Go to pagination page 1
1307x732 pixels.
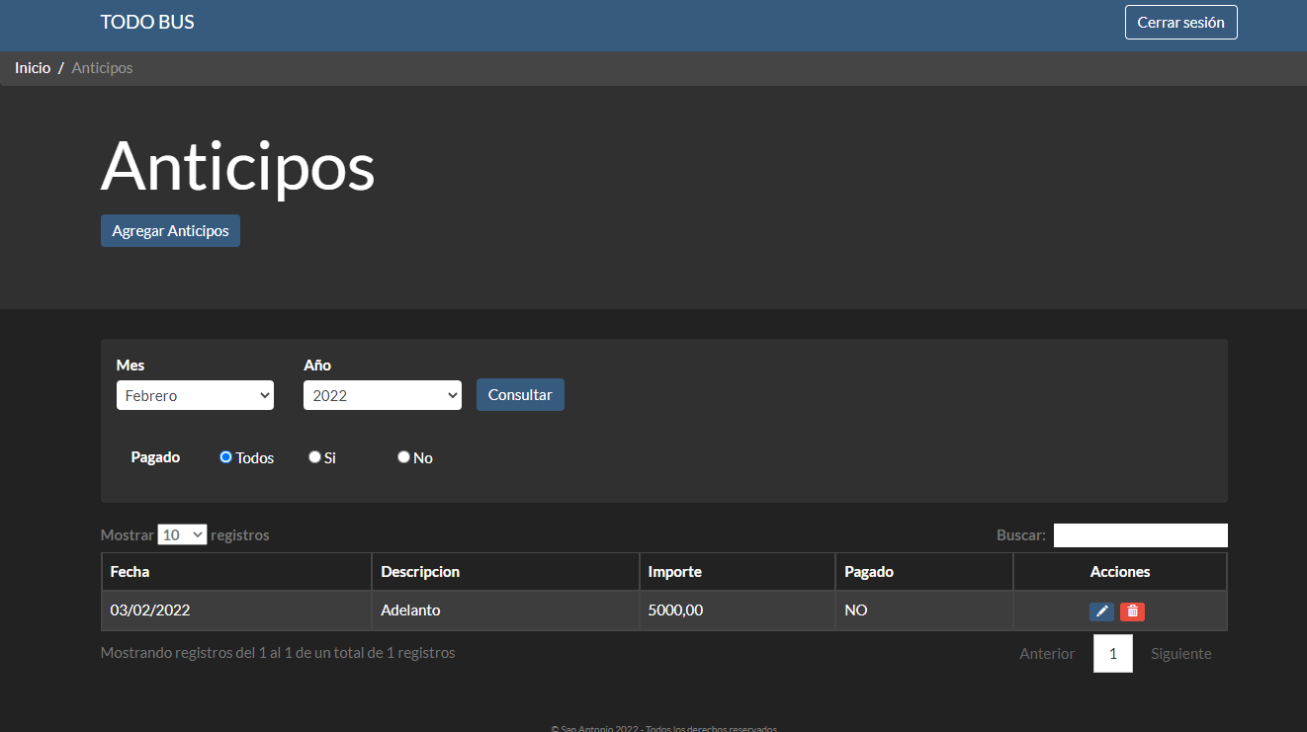[x=1112, y=654]
